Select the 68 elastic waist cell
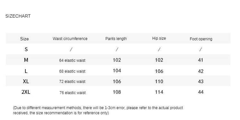The width and height of the screenshot is (240, 120). [x=72, y=71]
